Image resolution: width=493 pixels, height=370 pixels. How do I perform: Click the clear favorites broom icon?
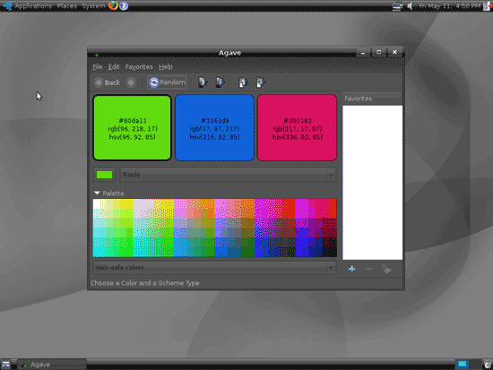tap(386, 269)
